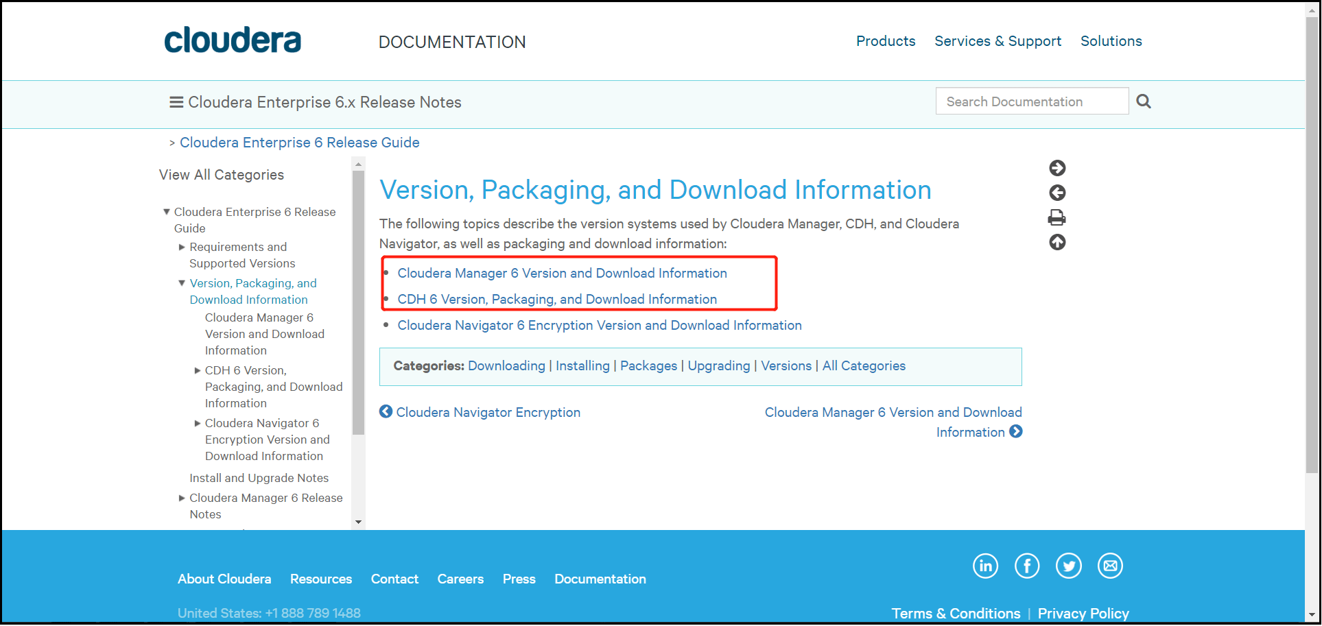Select Packages category
This screenshot has width=1322, height=626.
[x=648, y=365]
